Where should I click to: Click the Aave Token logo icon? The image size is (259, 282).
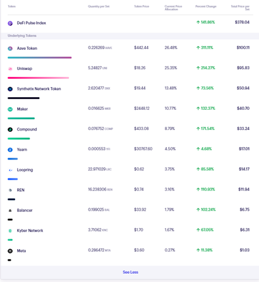[x=10, y=49]
